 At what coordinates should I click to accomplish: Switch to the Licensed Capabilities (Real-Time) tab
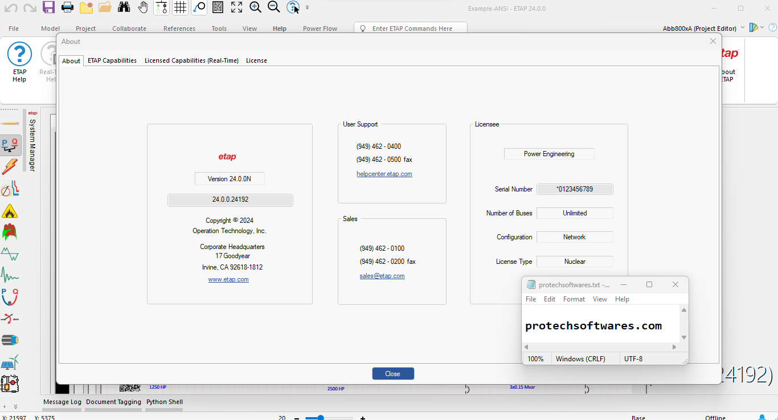point(191,60)
